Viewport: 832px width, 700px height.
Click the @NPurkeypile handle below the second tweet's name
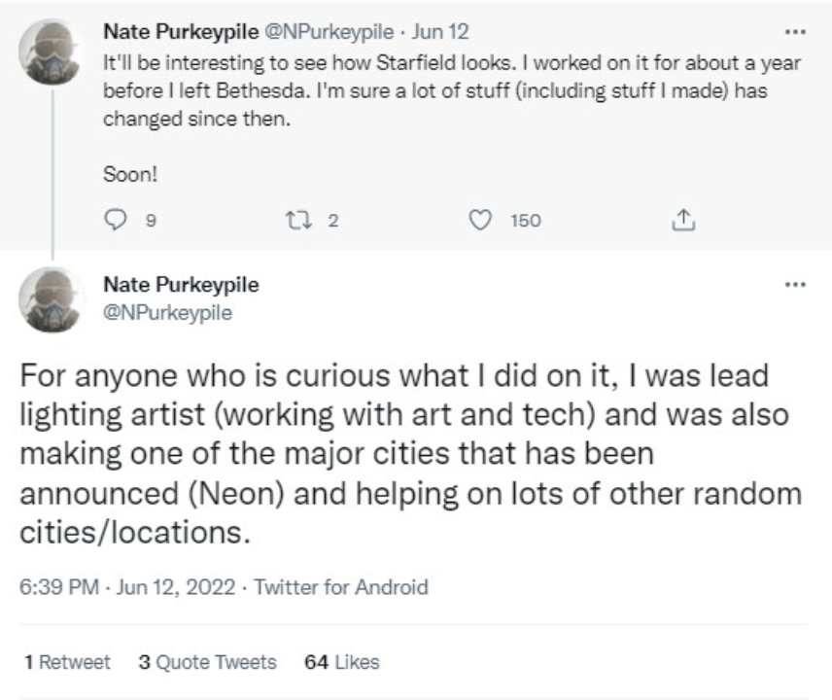167,313
